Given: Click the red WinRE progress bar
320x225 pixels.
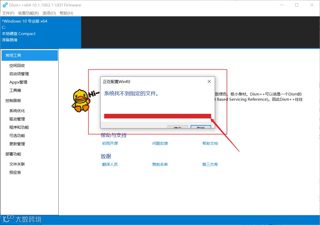Looking at the screenshot, I should (x=158, y=116).
